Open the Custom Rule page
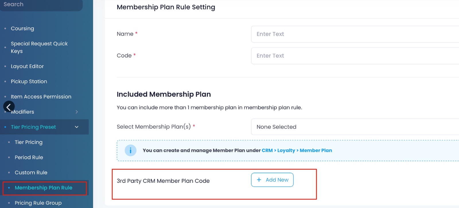This screenshot has width=459, height=208. click(31, 172)
